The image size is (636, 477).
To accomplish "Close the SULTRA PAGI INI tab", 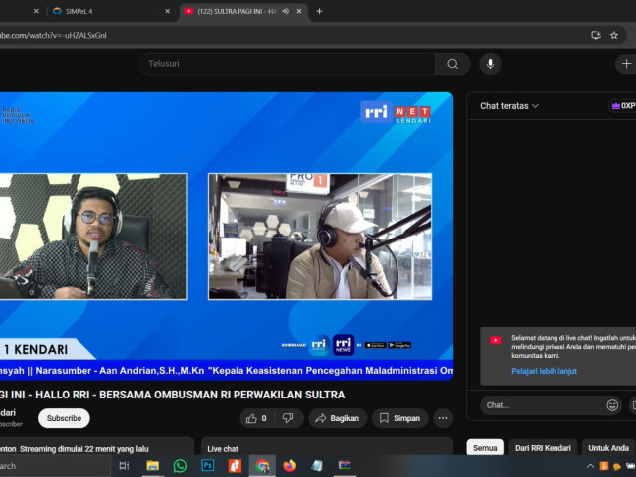I will [x=299, y=11].
